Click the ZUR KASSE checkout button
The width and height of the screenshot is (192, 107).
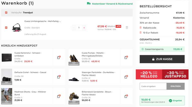tap(162, 59)
